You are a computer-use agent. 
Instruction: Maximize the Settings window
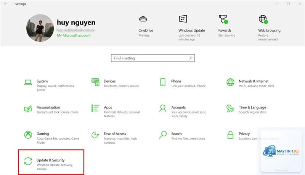point(289,4)
